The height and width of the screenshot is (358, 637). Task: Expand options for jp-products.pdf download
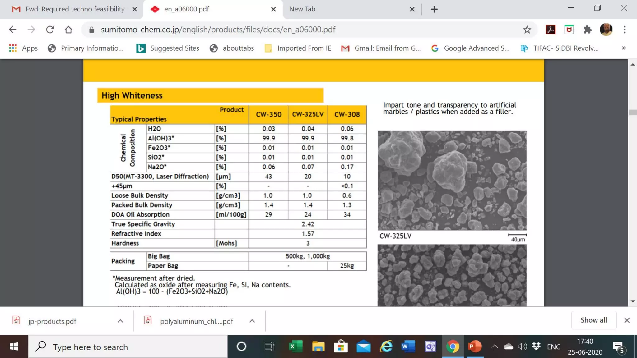pos(120,321)
